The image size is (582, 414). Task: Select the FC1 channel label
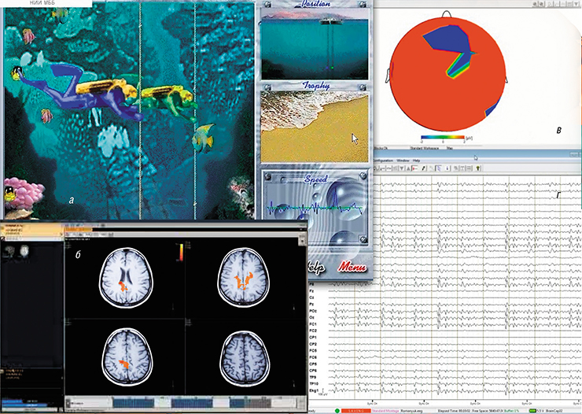click(313, 324)
